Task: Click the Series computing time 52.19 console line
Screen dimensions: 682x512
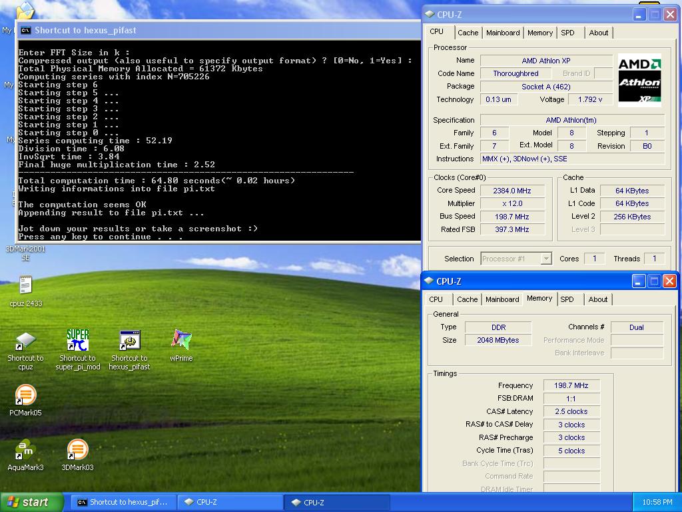Action: click(95, 140)
